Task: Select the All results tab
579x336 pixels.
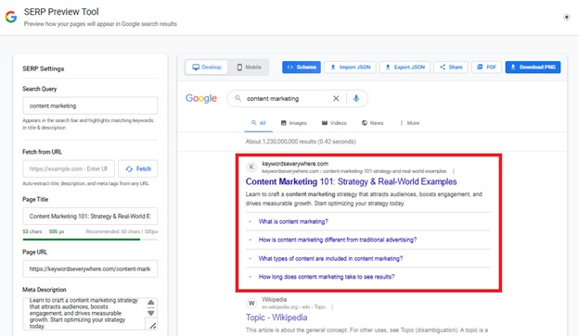Action: [x=259, y=123]
